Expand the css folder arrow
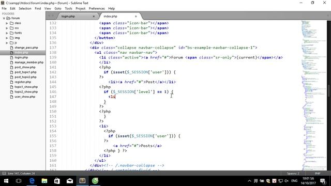 7,28
